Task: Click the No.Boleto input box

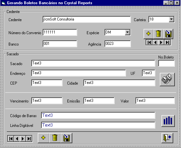Action: point(166,63)
